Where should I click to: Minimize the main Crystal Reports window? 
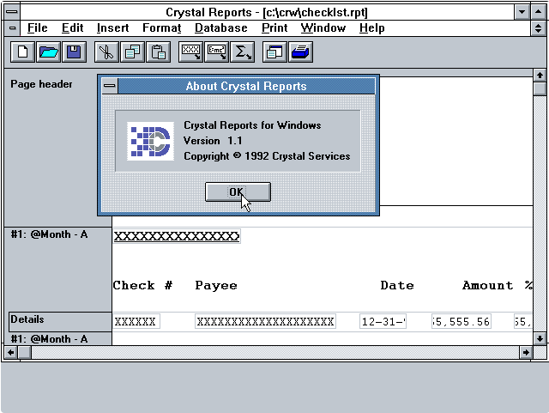point(522,12)
